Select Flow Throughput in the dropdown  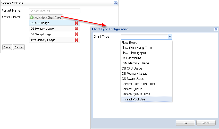(147, 53)
